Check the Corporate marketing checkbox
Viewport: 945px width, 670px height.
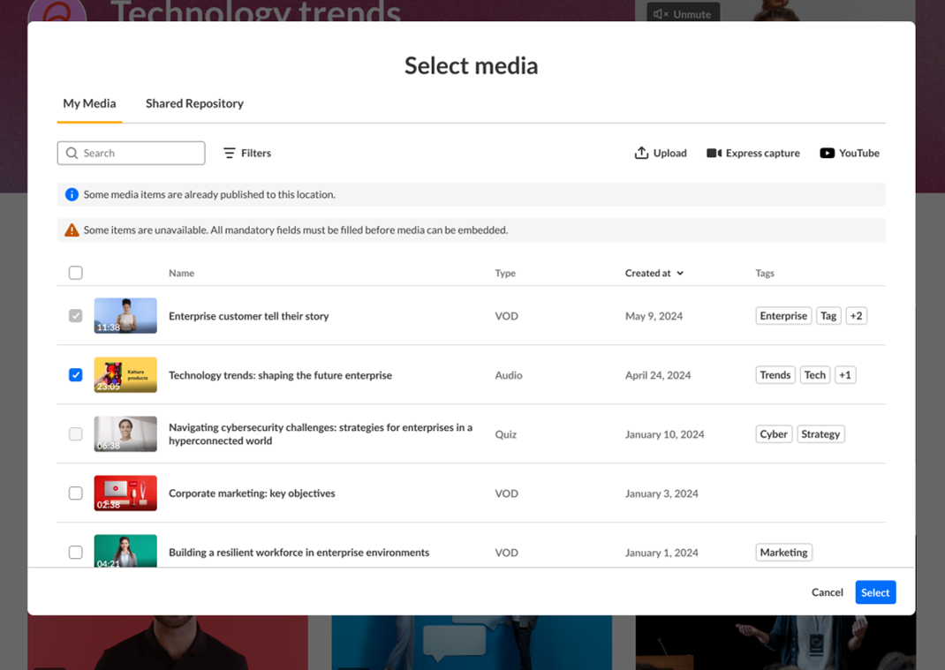point(76,493)
